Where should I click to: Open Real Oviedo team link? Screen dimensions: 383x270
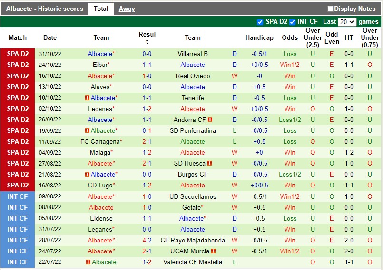(x=193, y=76)
